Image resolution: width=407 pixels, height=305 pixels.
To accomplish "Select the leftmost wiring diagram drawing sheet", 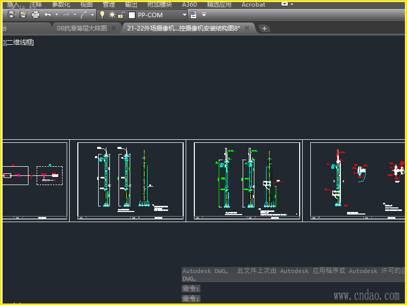I will point(35,181).
